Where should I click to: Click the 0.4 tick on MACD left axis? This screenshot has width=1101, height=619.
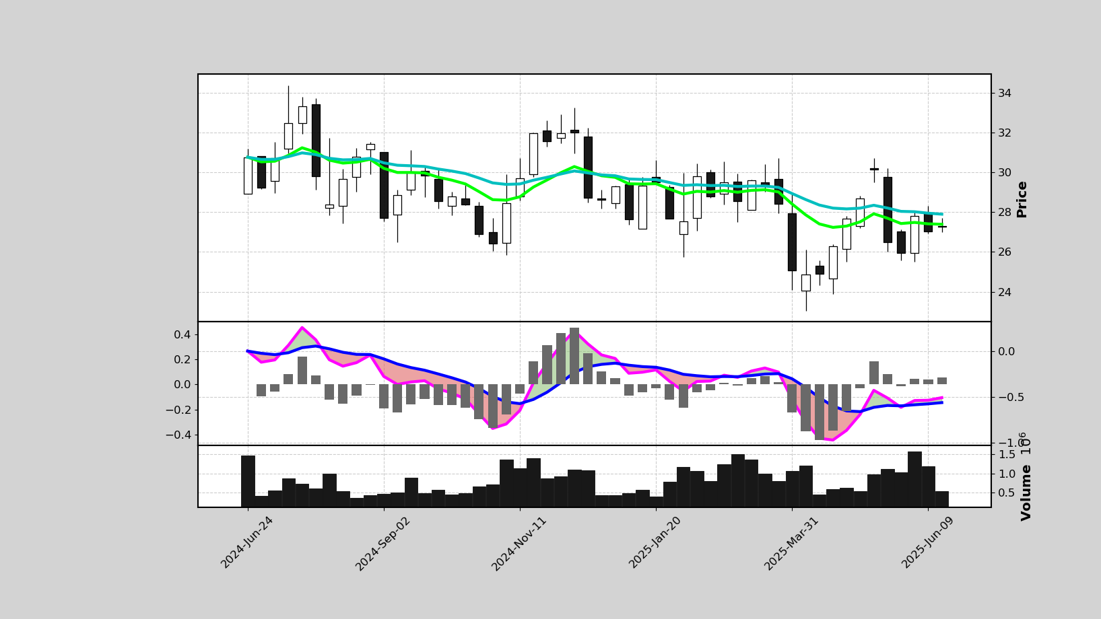tap(183, 334)
